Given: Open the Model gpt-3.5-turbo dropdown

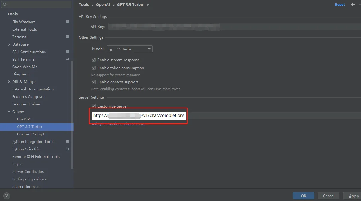Looking at the screenshot, I should click(130, 49).
